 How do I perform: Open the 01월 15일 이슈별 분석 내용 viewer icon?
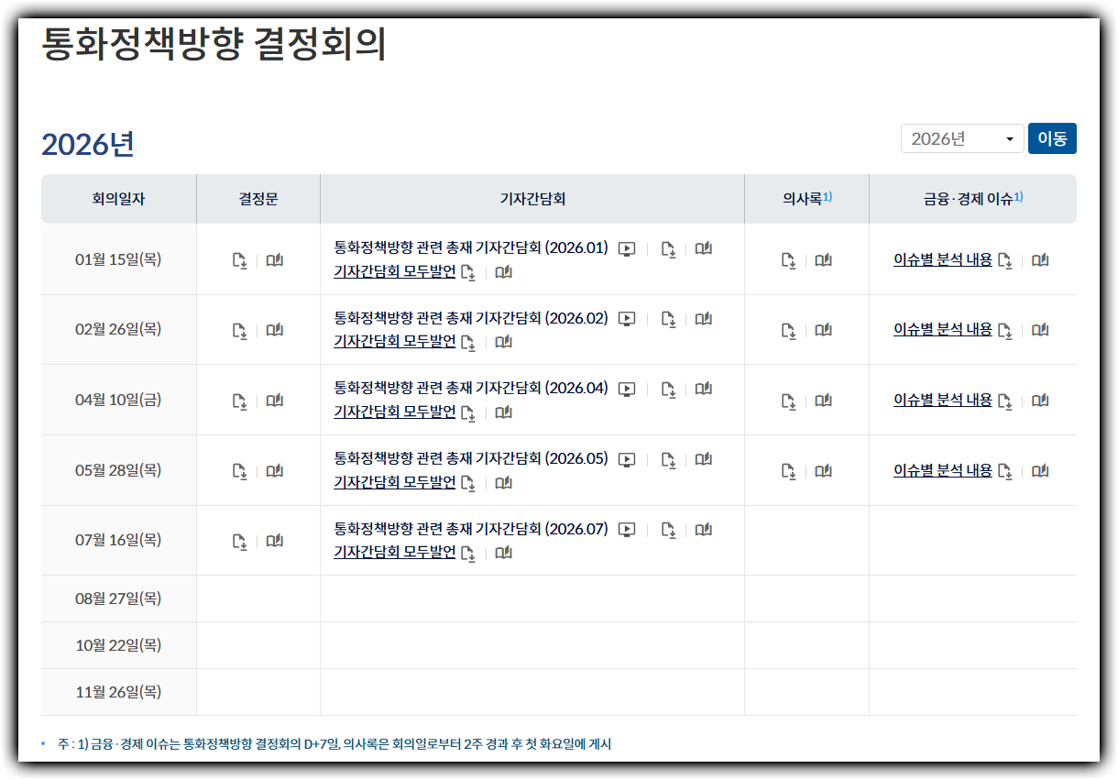click(1039, 260)
